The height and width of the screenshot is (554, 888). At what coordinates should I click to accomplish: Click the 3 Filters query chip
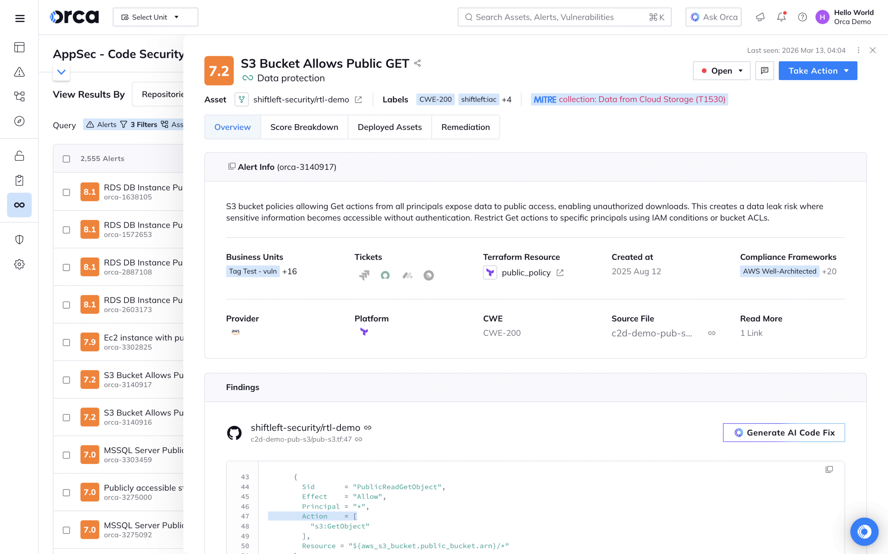click(x=139, y=125)
